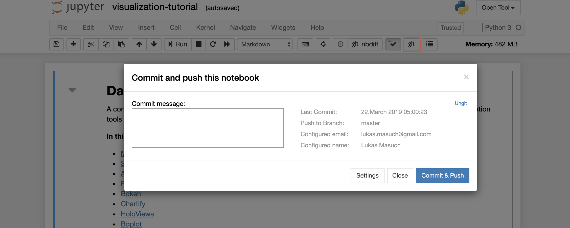Click the kernel idle indicator circle

point(518,27)
